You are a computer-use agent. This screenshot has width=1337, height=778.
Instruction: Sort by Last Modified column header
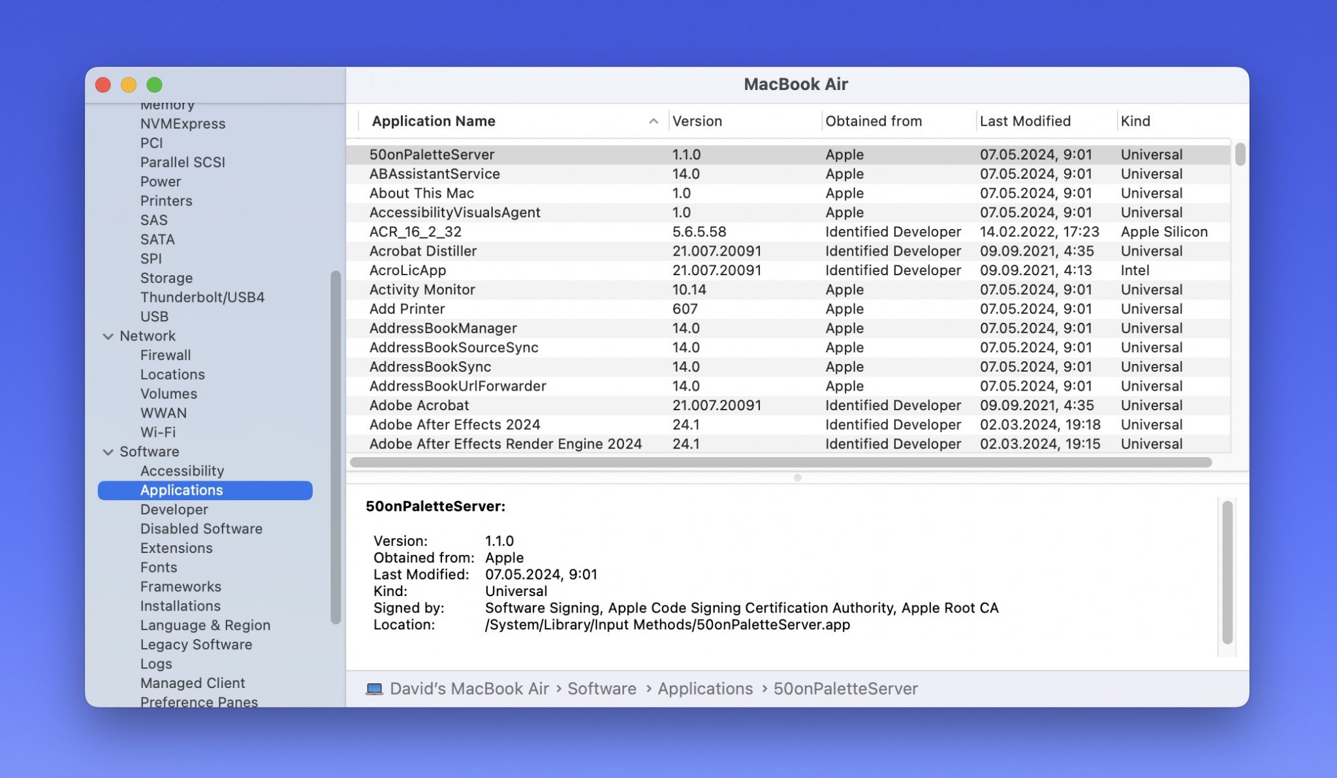[x=1025, y=121]
